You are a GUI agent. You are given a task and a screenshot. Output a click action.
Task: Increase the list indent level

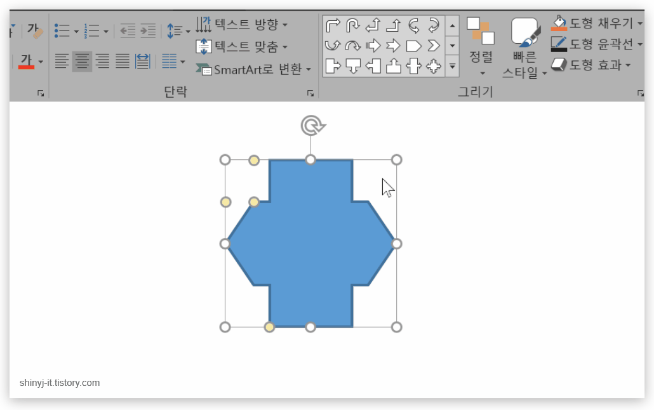[x=148, y=30]
